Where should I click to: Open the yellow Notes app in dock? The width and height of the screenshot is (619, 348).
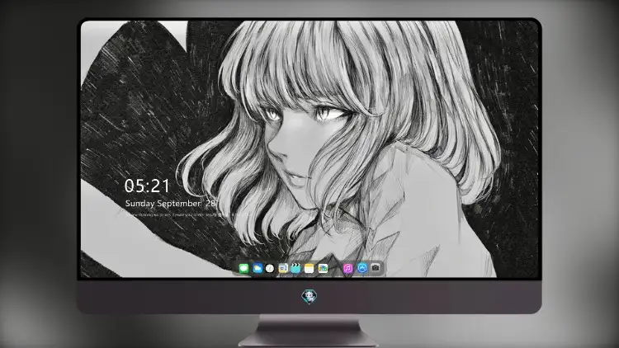[x=309, y=269]
